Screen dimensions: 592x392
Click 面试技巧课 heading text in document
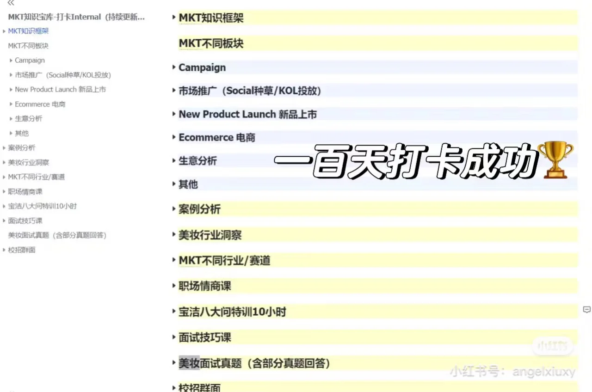point(205,337)
